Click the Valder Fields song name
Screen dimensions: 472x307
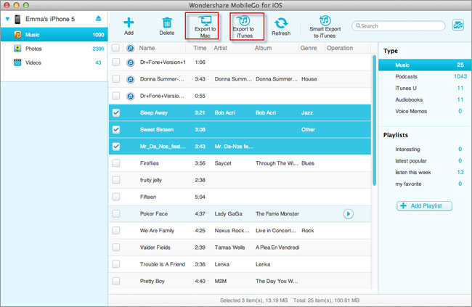point(155,247)
